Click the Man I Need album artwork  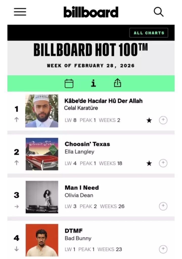pyautogui.click(x=42, y=197)
